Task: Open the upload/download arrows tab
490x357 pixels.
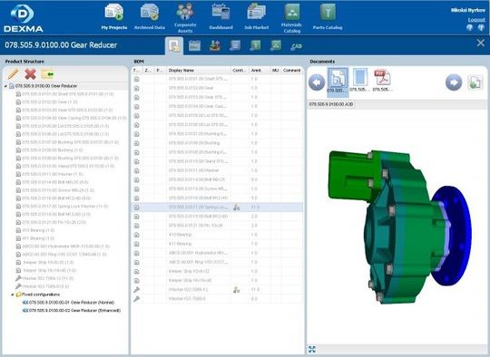Action: click(x=215, y=46)
